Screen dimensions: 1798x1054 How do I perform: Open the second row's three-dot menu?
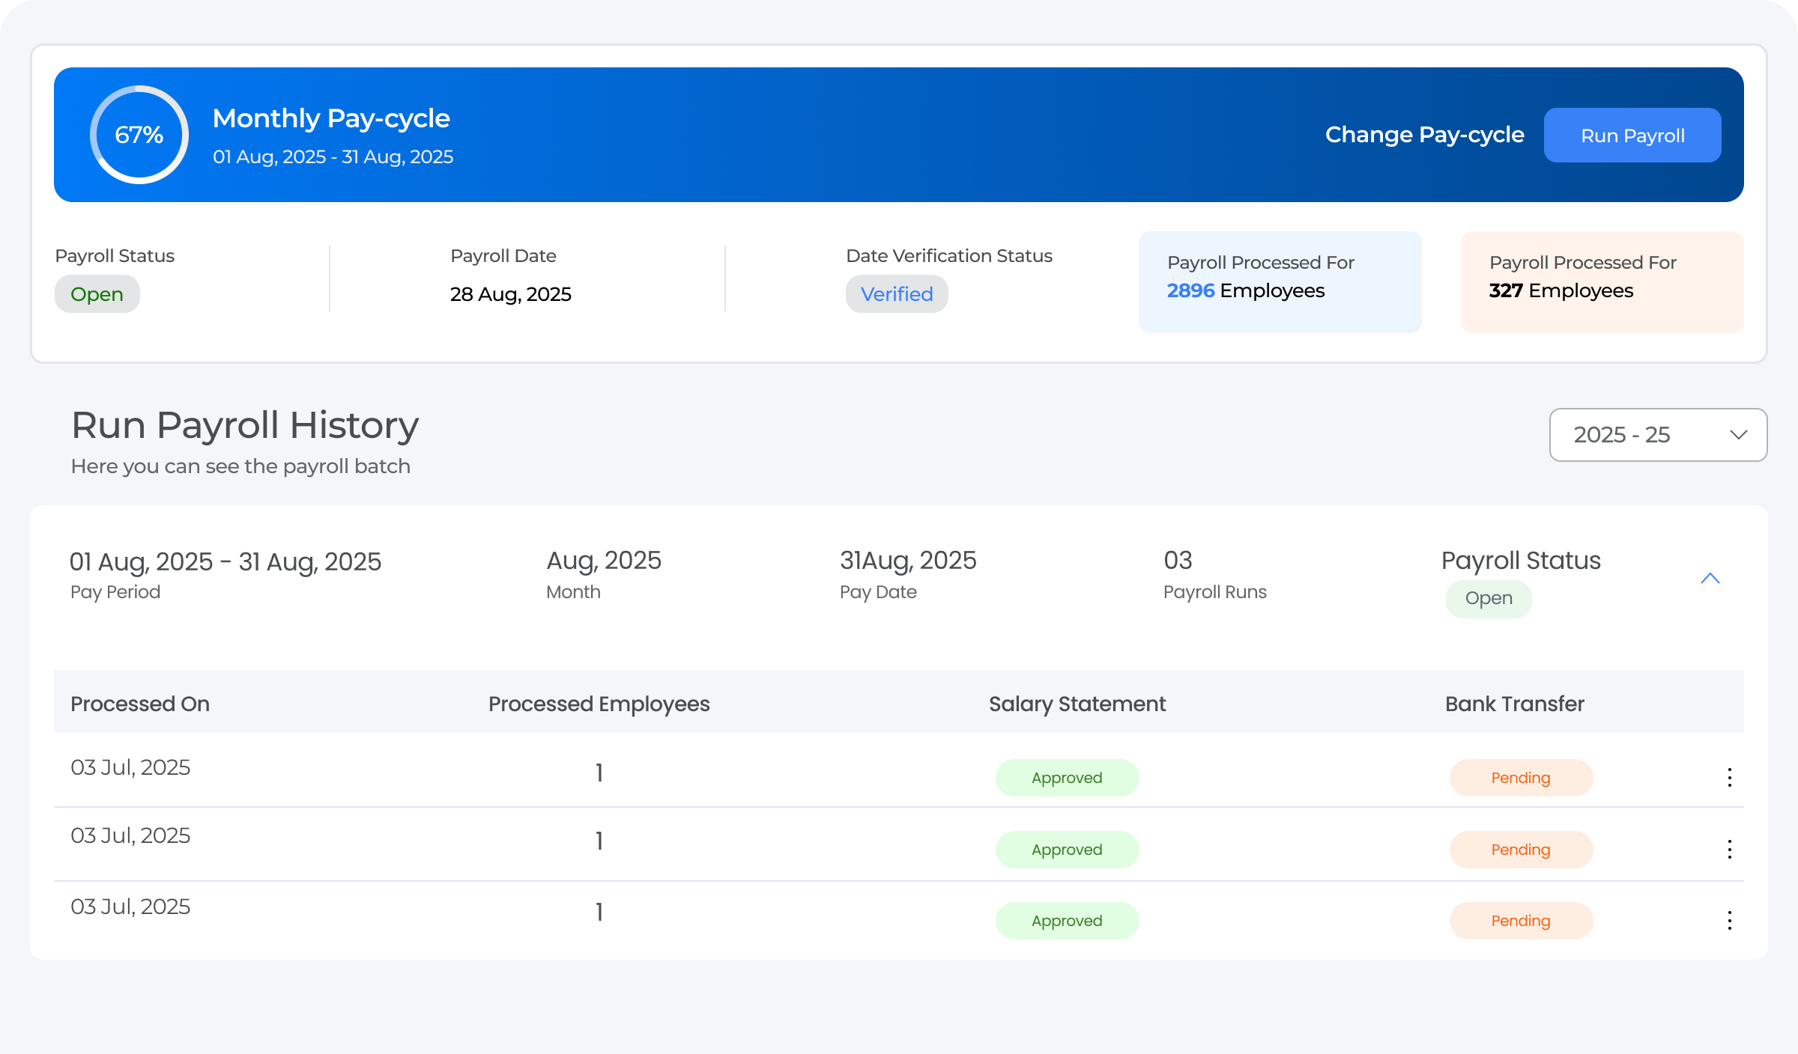pyautogui.click(x=1729, y=849)
